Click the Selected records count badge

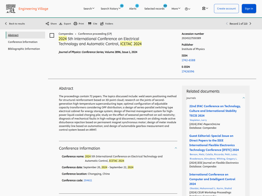click(165, 6)
